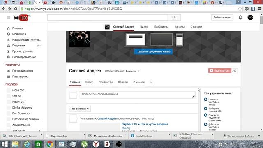This screenshot has height=148, width=263.
Task: Open SkyWars #2 video link
Action: tap(145, 124)
